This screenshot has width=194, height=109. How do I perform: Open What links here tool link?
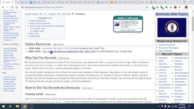9,77
